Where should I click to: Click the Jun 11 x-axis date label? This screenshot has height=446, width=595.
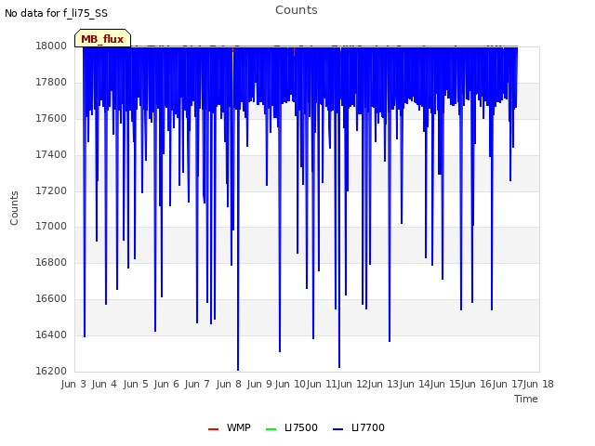[321, 384]
